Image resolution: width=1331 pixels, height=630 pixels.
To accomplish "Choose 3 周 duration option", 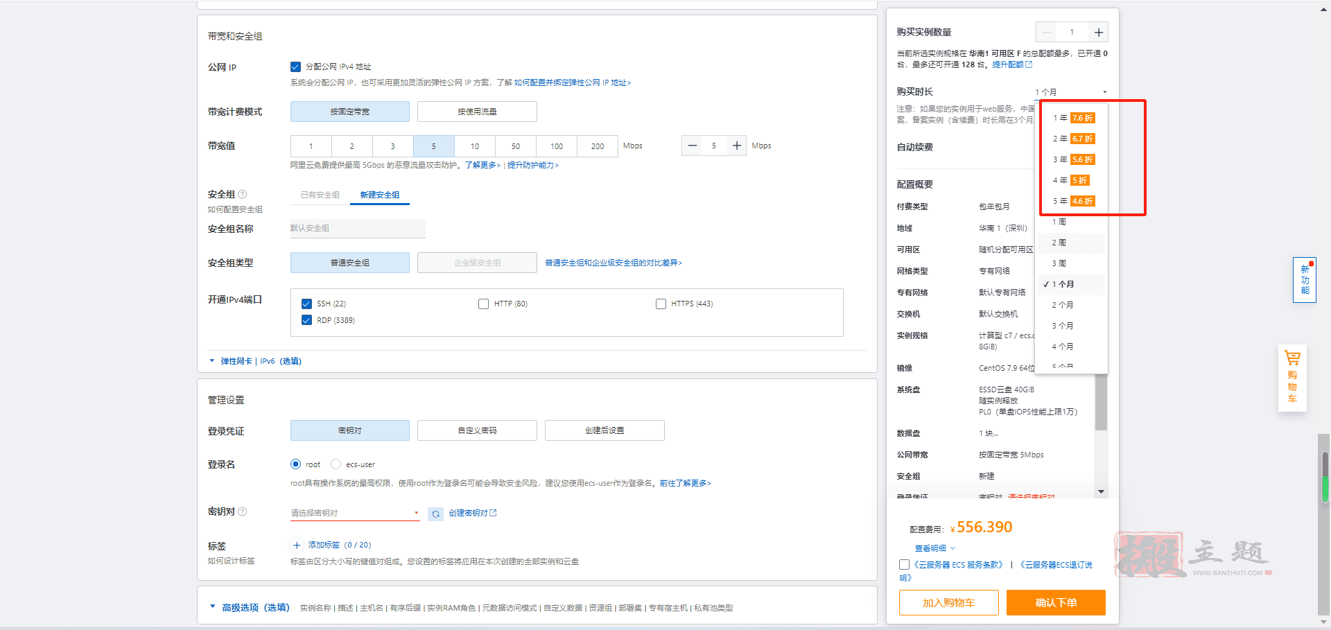I will click(x=1072, y=263).
